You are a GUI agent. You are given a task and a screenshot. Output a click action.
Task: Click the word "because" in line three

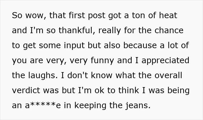point(140,45)
